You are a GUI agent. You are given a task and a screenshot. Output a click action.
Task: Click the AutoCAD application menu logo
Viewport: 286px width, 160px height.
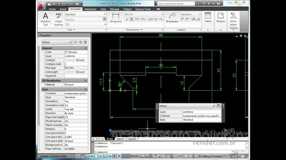41,6
